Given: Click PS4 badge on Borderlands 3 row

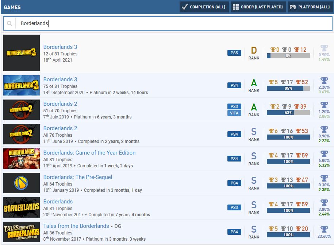Looking at the screenshot, I should (x=234, y=85).
